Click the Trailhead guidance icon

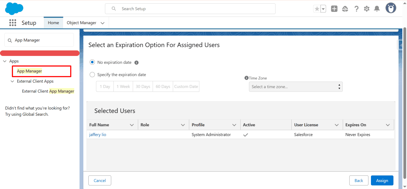(x=345, y=9)
